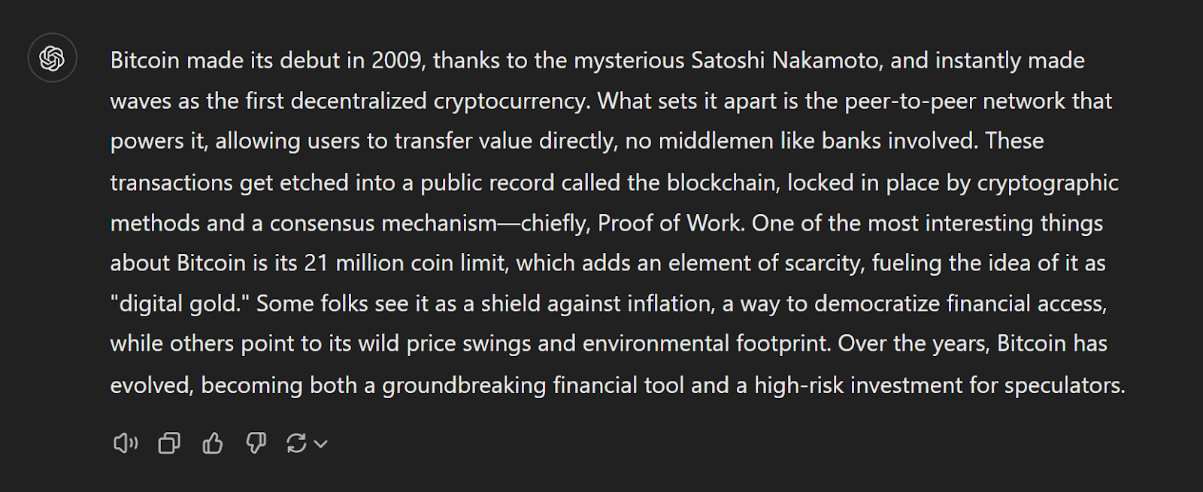Regenerate the response

pos(296,444)
